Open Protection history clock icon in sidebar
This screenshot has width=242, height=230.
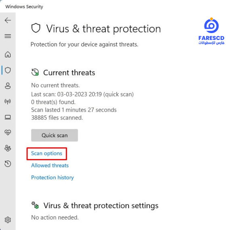(8, 164)
